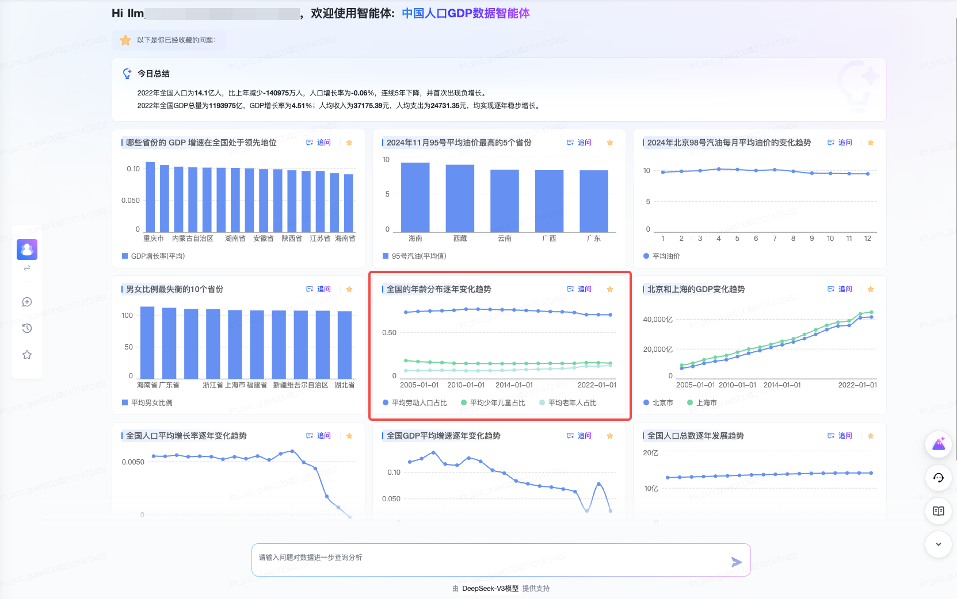The image size is (957, 599).
Task: Click the DeepSeek-V3模型 footer text
Action: pos(490,589)
